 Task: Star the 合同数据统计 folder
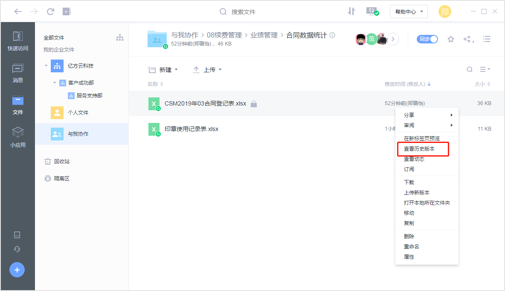[451, 39]
